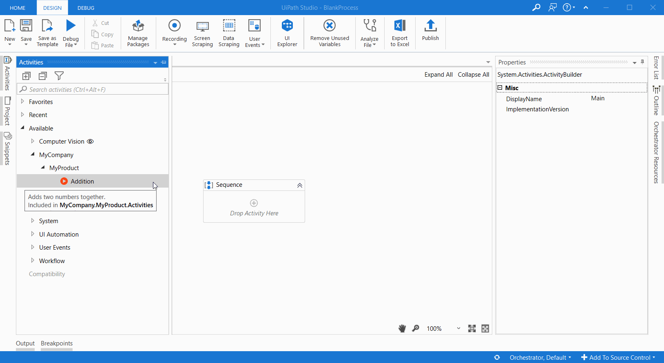This screenshot has height=363, width=664.
Task: Save the workflow with Save icon
Action: click(26, 32)
